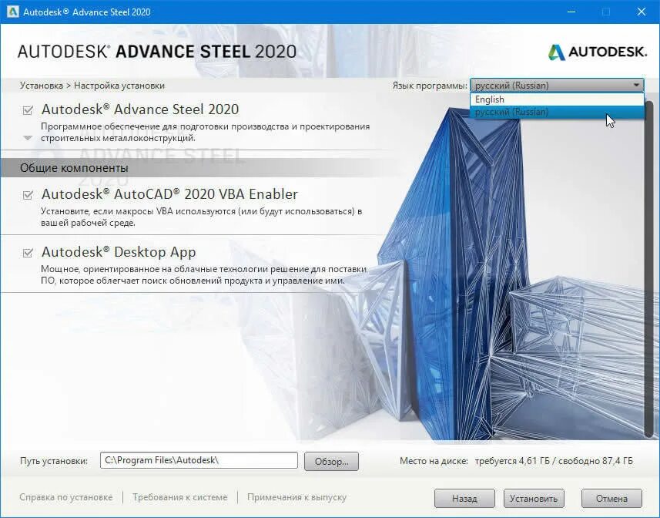The image size is (660, 518).
Task: Toggle the AutoCAD 2020 VBA Enabler checkbox
Action: (28, 195)
